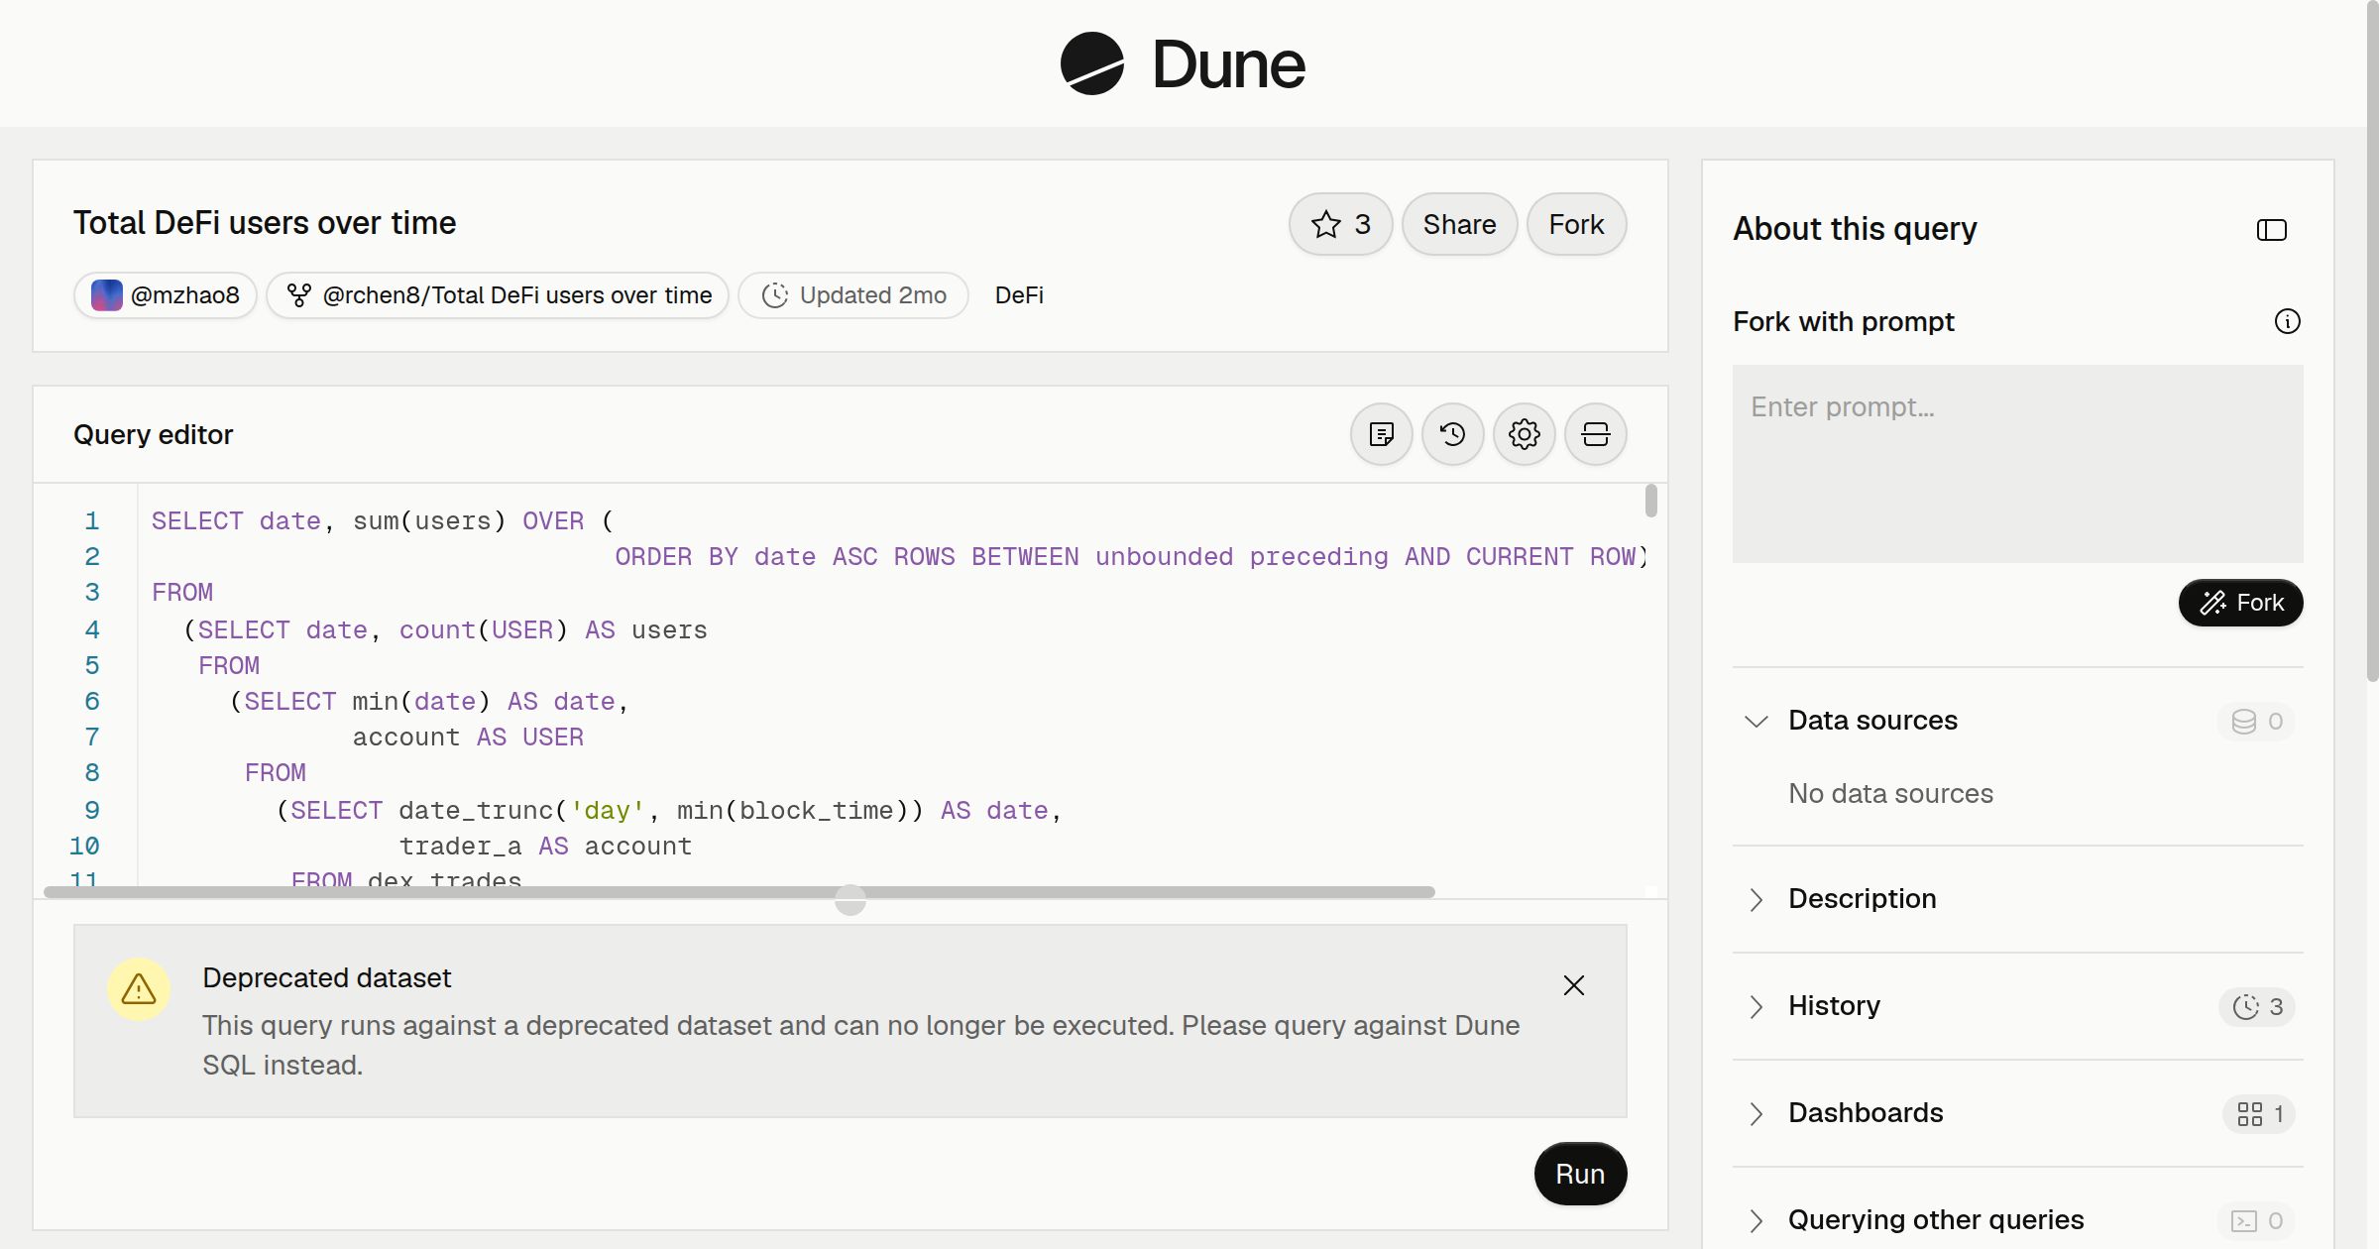Click the Run button
The image size is (2379, 1249).
[1580, 1174]
